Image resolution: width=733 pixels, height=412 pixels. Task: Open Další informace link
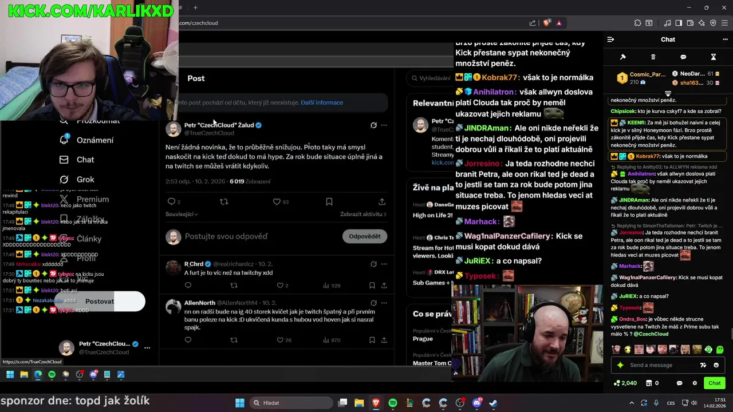click(x=322, y=102)
